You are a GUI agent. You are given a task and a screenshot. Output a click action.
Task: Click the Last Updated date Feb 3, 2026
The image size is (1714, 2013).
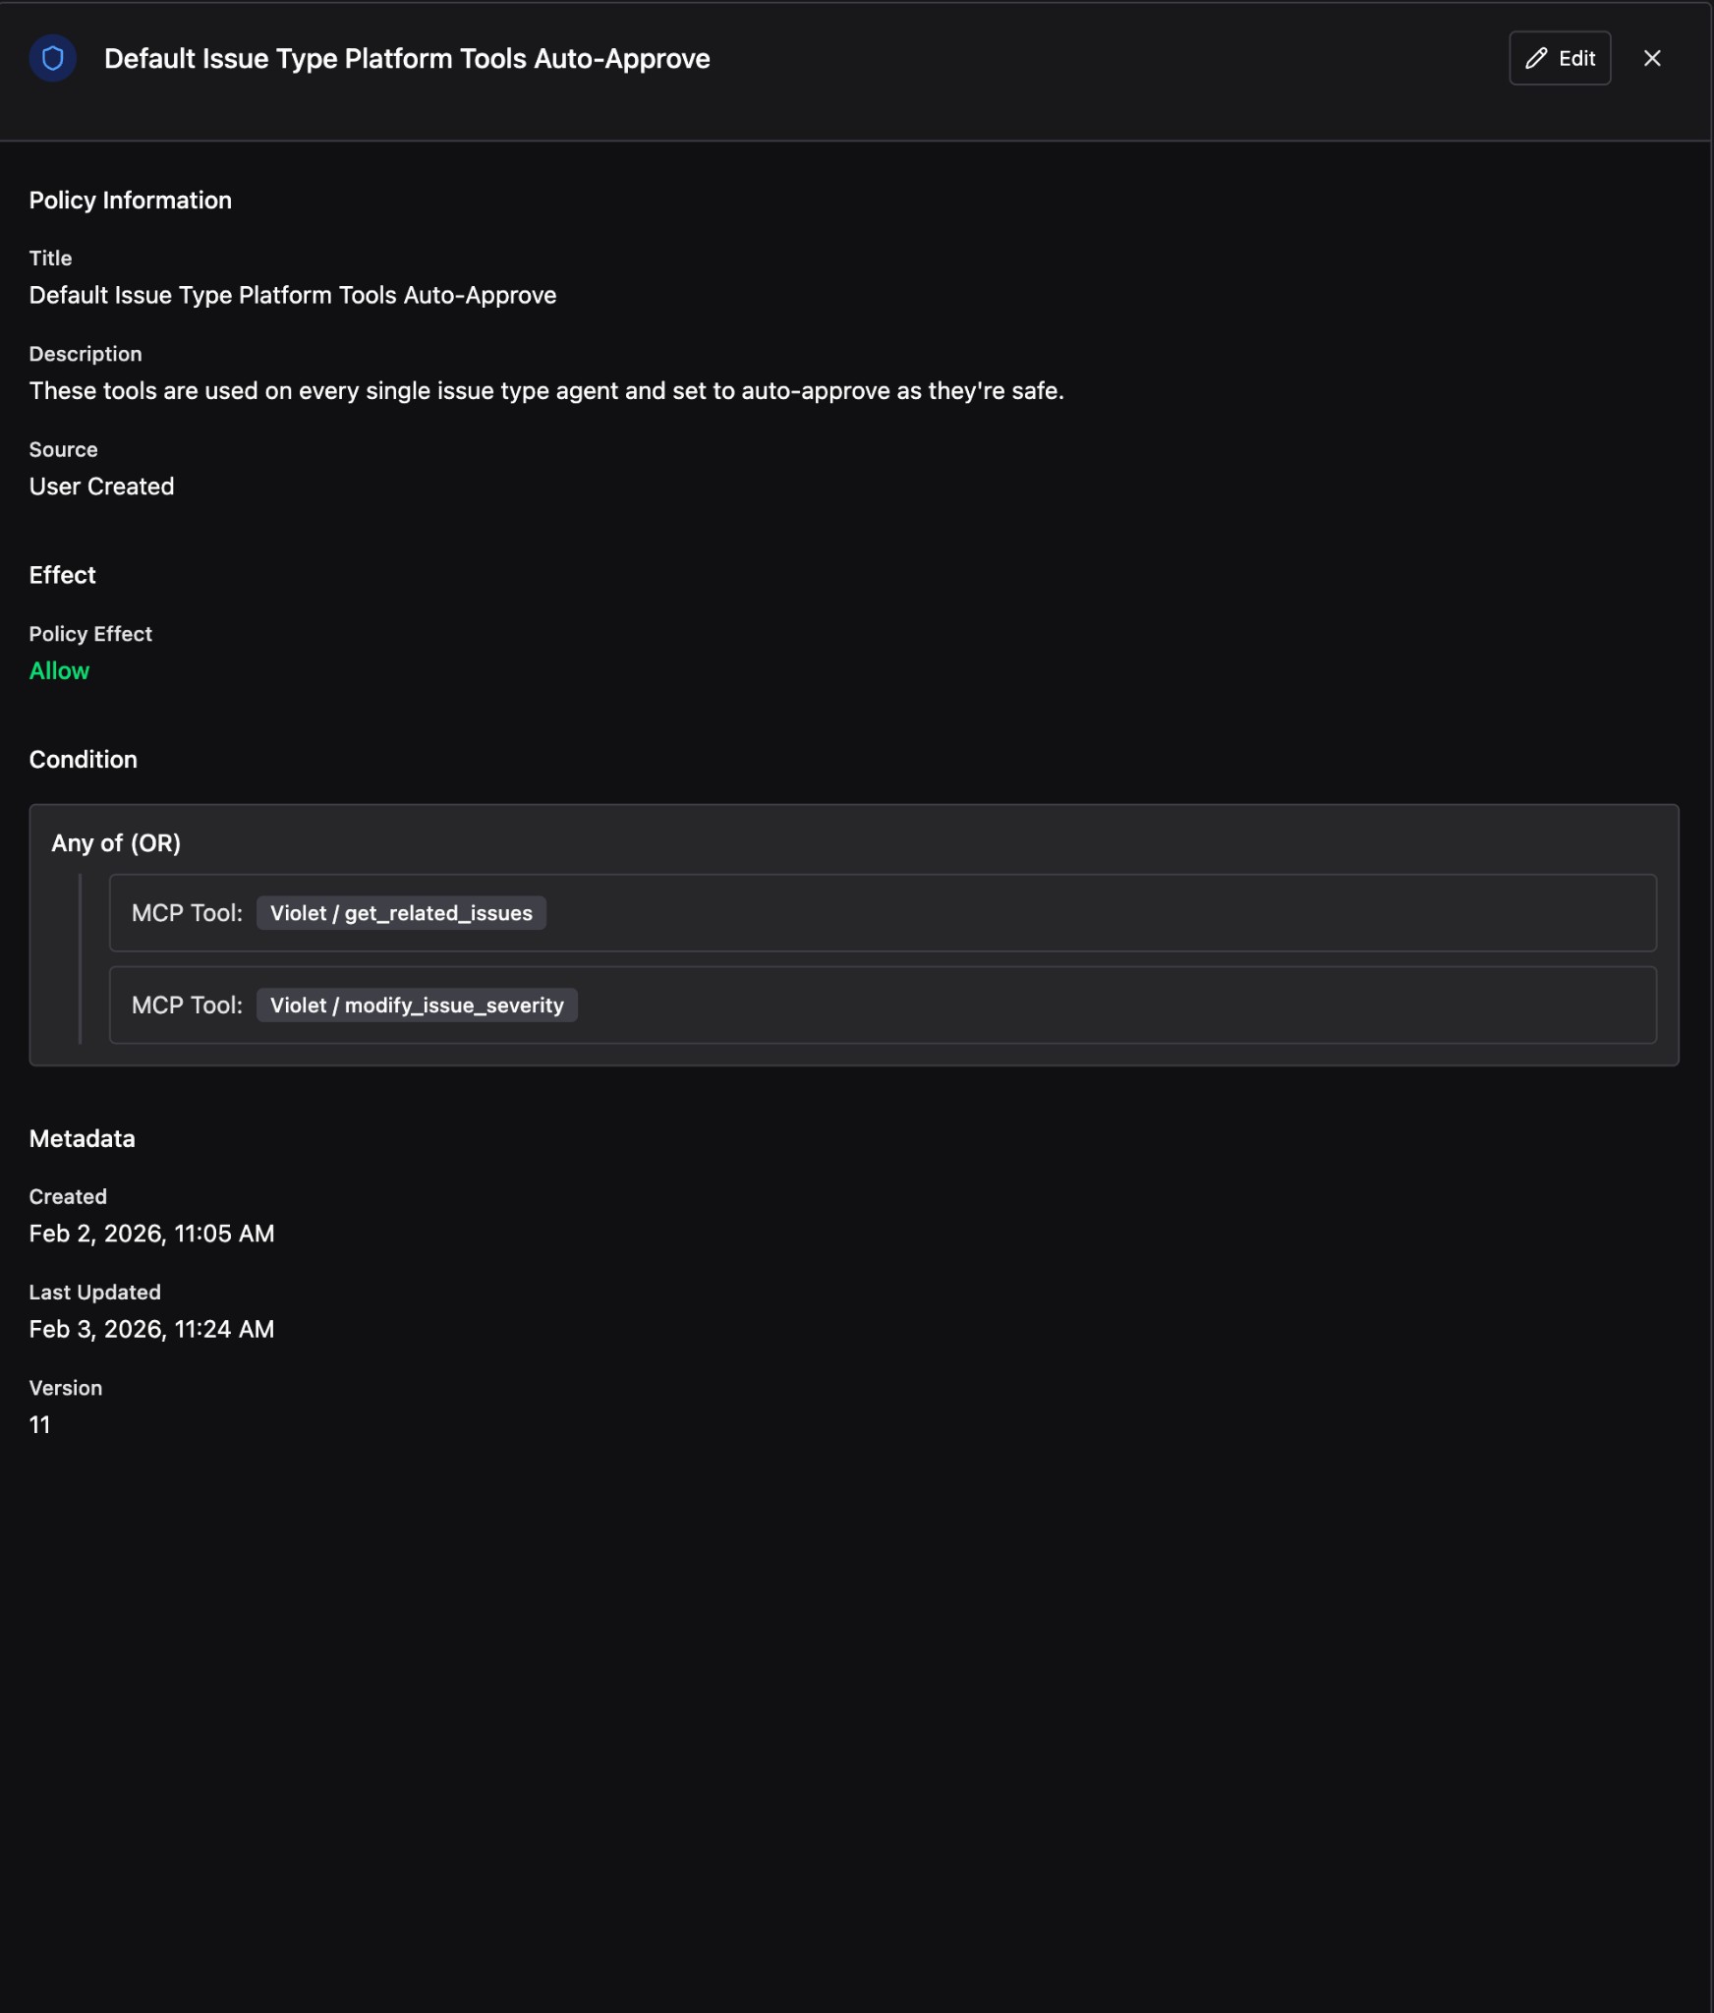pyautogui.click(x=151, y=1329)
